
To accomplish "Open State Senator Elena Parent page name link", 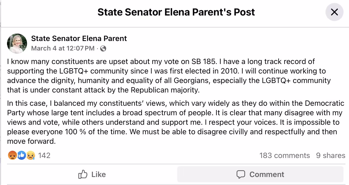I will 79,38.
